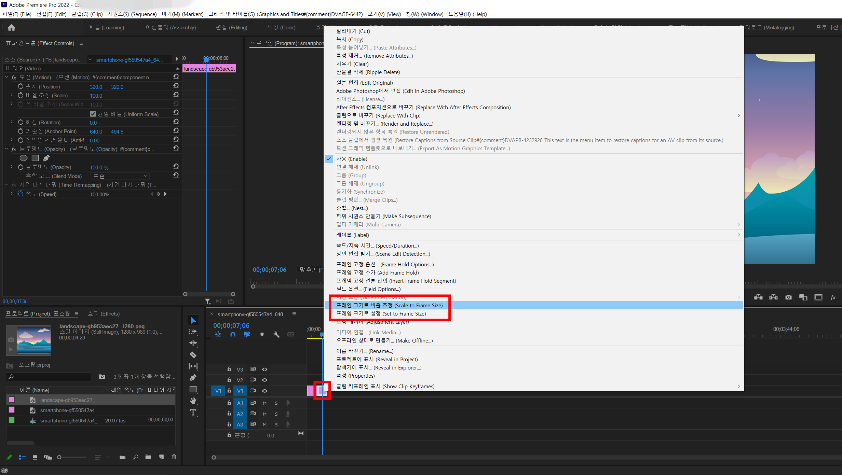Toggle Position stopwatch animation
Screen dimensions: 842x475
click(x=21, y=86)
